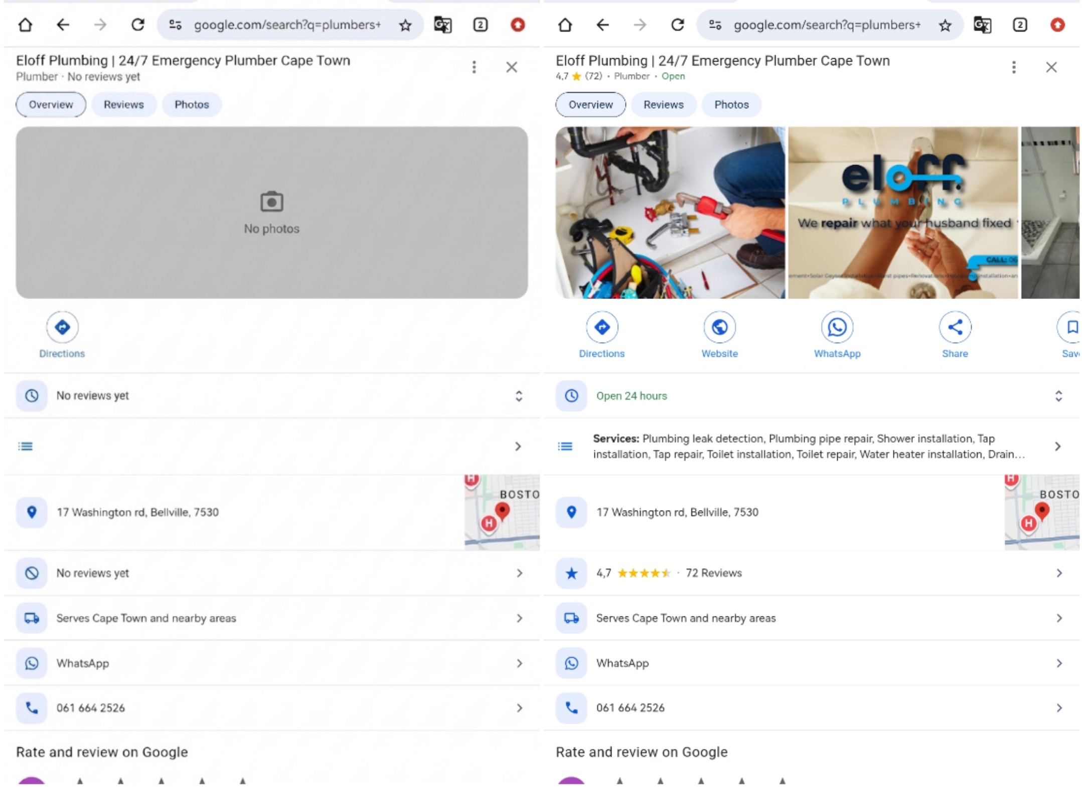Call 061 664 2526 from the left listing

(272, 708)
